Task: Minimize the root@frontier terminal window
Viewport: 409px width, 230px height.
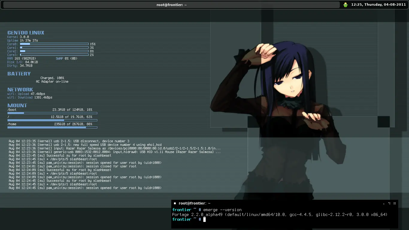Action: (384, 203)
